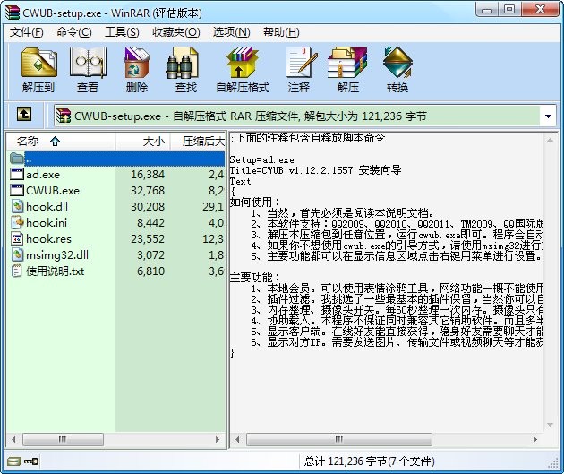Select the msimg32.dll file name
Screen dimensions: 564x474
(57, 255)
